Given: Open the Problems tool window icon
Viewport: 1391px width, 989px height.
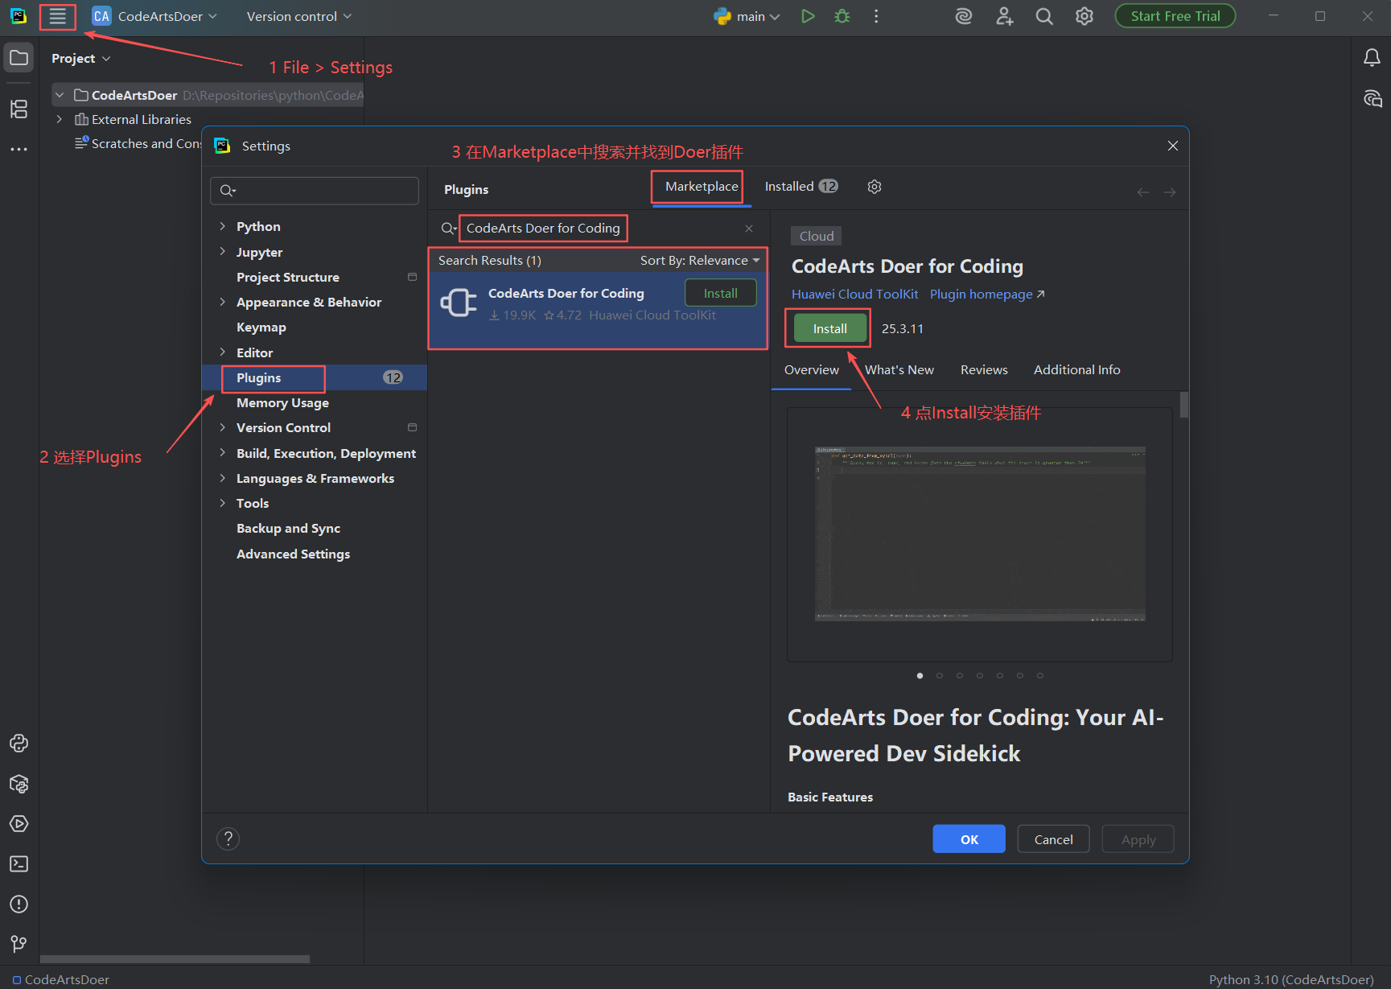Looking at the screenshot, I should [x=19, y=905].
